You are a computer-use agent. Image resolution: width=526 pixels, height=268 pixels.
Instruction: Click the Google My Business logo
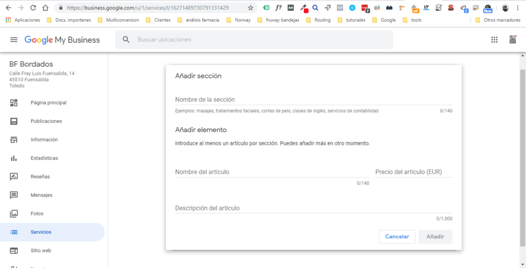tap(62, 40)
